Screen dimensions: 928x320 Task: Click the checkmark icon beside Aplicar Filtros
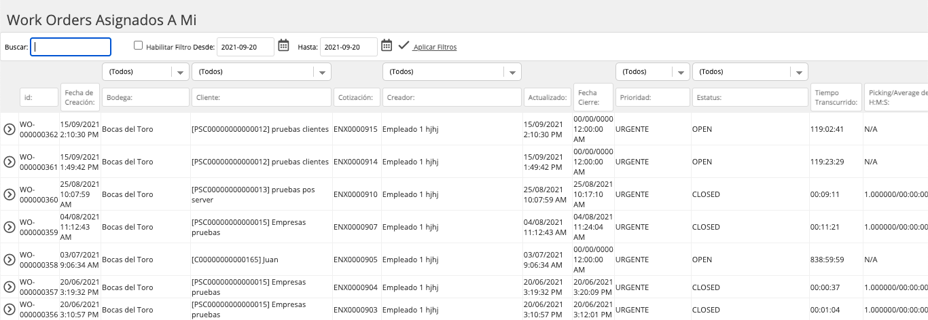tap(404, 46)
